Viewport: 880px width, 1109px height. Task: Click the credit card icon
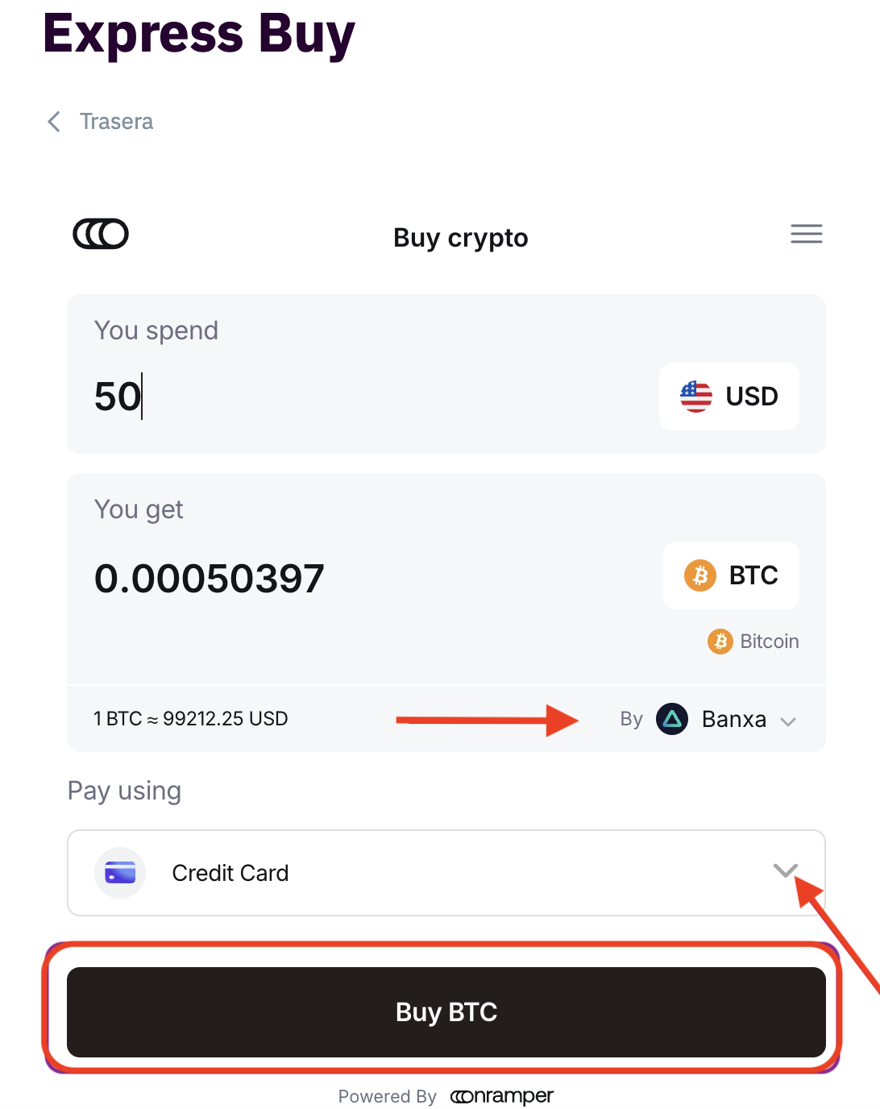tap(120, 873)
